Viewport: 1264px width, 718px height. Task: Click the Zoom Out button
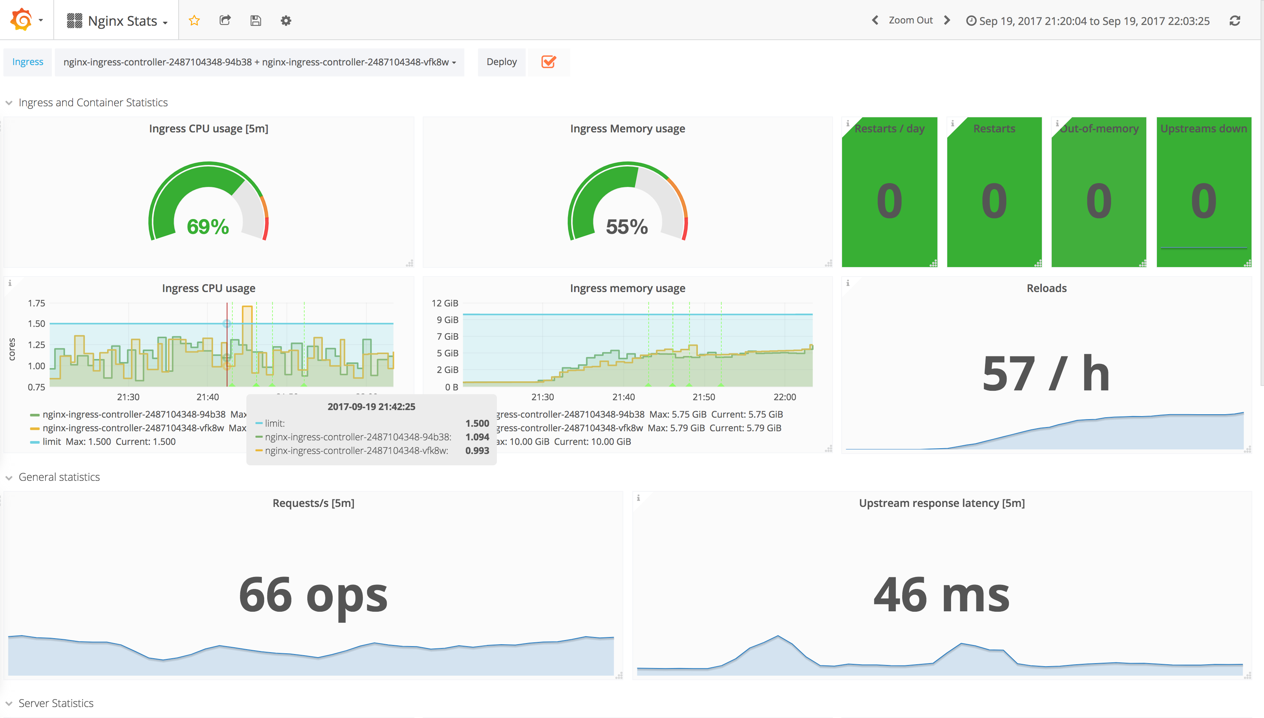[x=911, y=20]
